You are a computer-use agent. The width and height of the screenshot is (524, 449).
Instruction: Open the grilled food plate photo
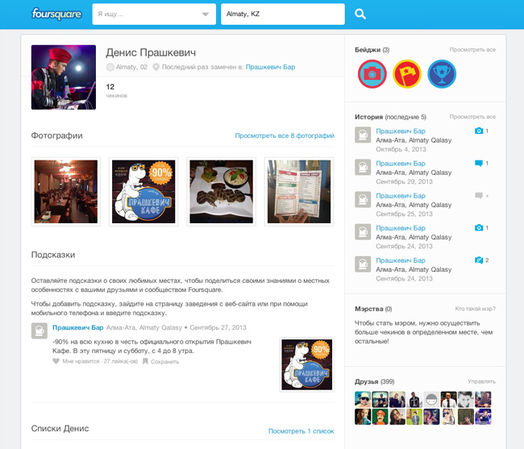click(221, 192)
